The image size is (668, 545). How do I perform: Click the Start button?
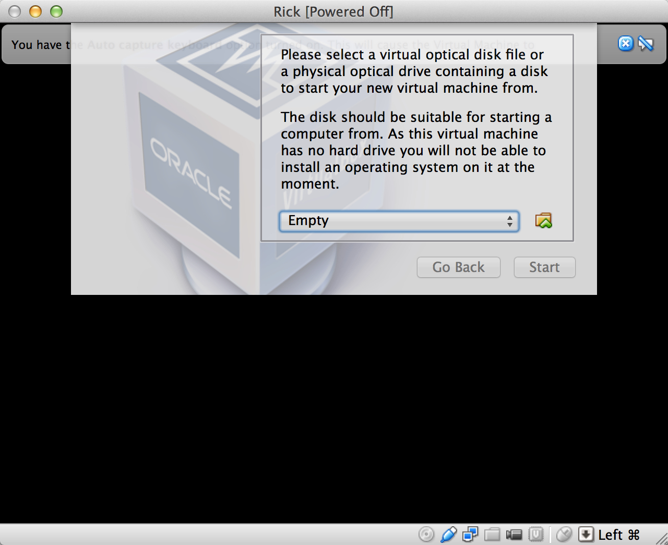pos(544,267)
